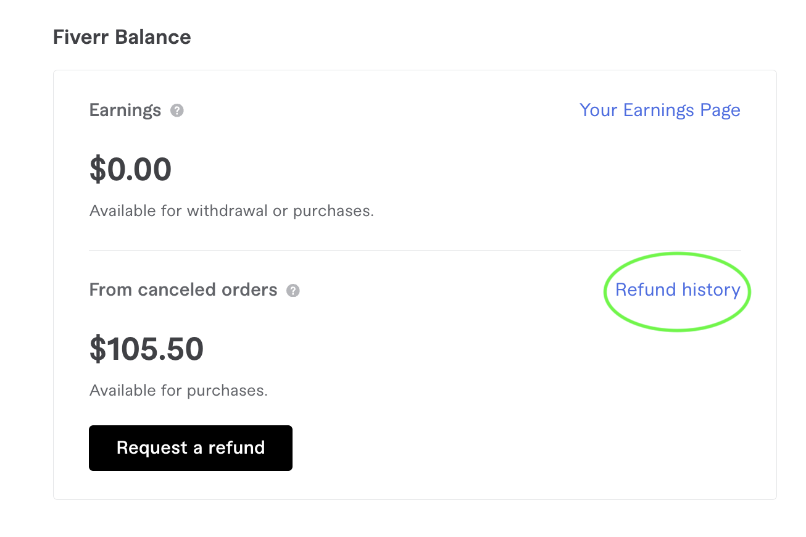Click the Available for withdrawal or purchases text
Viewport: 806px width, 537px height.
pos(231,211)
